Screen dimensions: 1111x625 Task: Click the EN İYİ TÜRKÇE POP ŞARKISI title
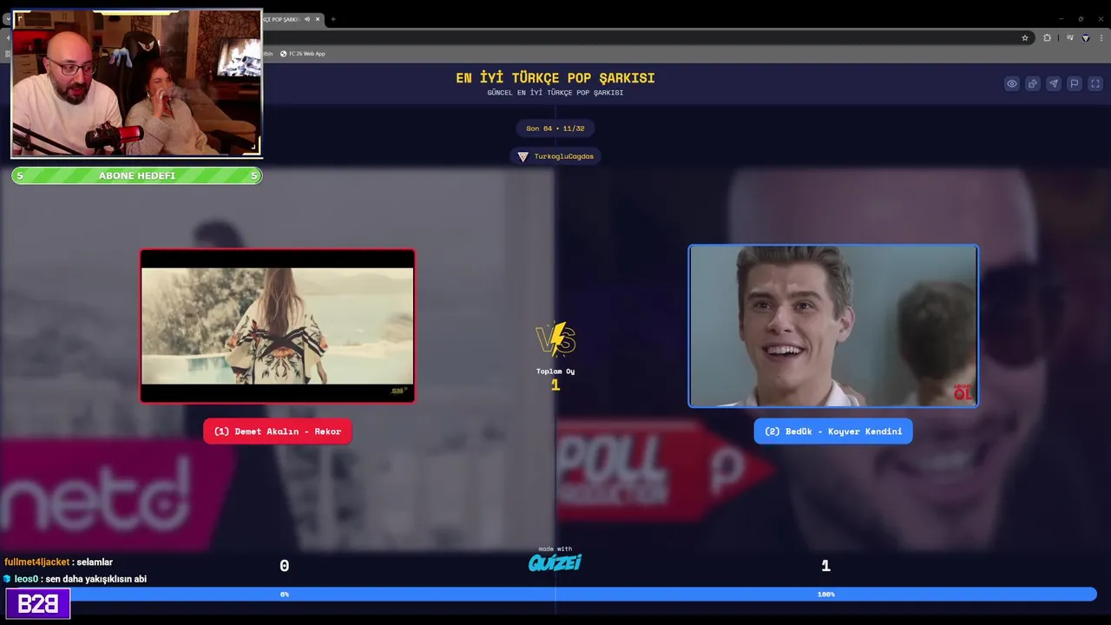point(555,78)
